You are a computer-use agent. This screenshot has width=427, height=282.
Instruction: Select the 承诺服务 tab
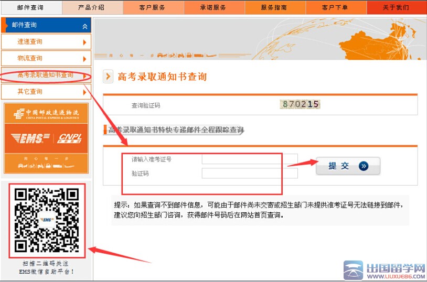click(213, 7)
